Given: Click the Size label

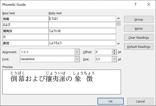Looking at the screenshot, I should pyautogui.click(x=86, y=59).
